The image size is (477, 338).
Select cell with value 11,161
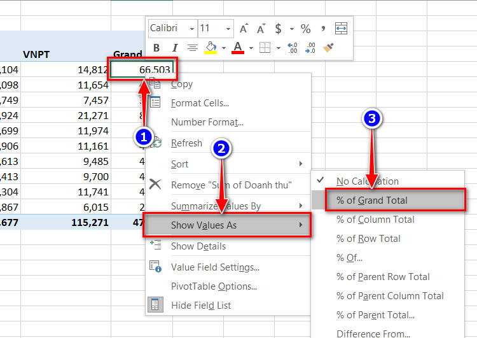pos(66,146)
